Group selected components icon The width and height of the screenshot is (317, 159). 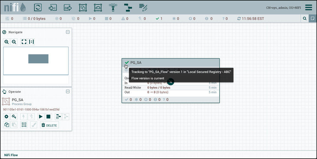click(24, 125)
